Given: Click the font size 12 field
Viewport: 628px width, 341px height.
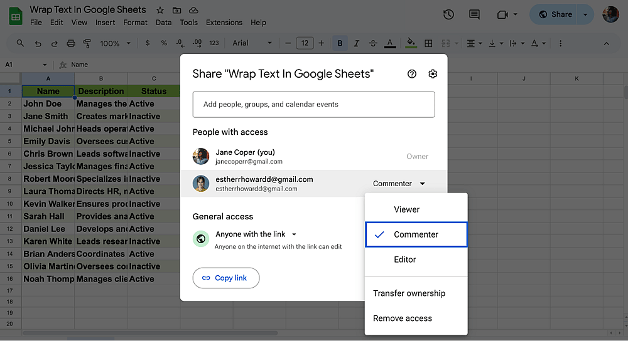Looking at the screenshot, I should click(305, 43).
